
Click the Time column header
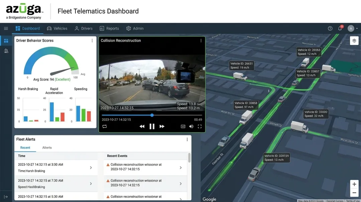coord(22,156)
